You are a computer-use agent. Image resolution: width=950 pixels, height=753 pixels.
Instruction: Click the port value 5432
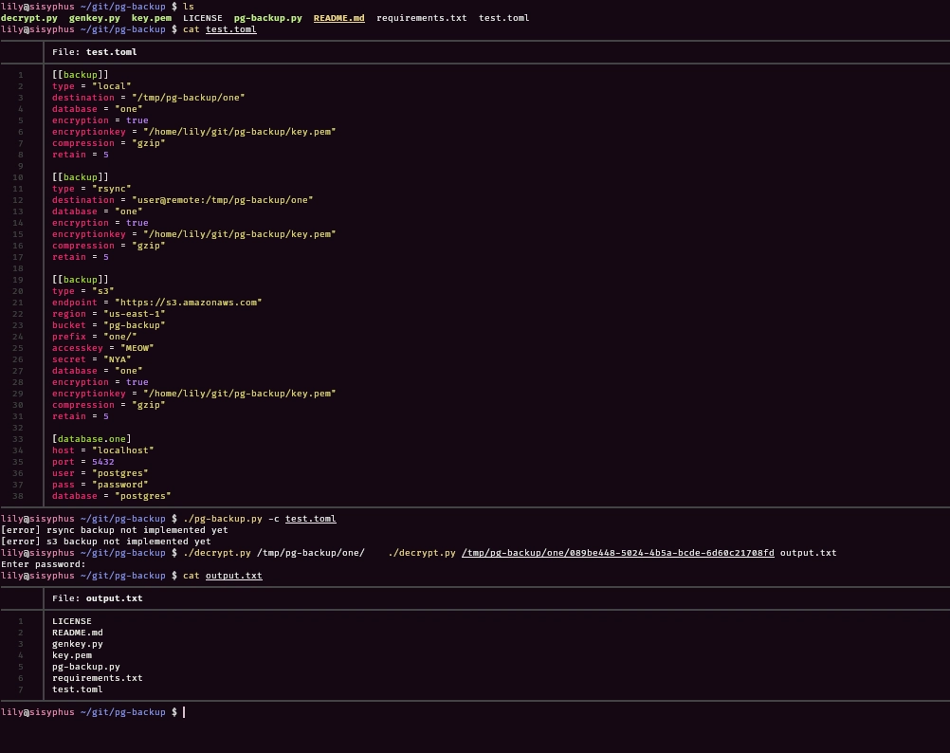[103, 462]
